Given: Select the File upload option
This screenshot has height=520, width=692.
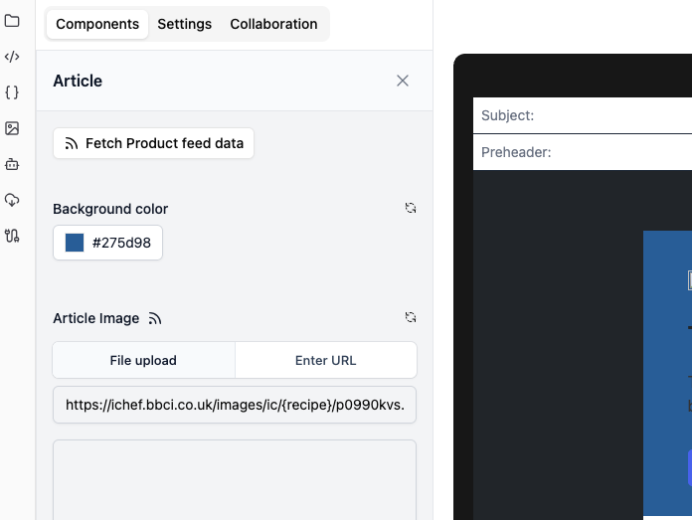Looking at the screenshot, I should pyautogui.click(x=143, y=360).
